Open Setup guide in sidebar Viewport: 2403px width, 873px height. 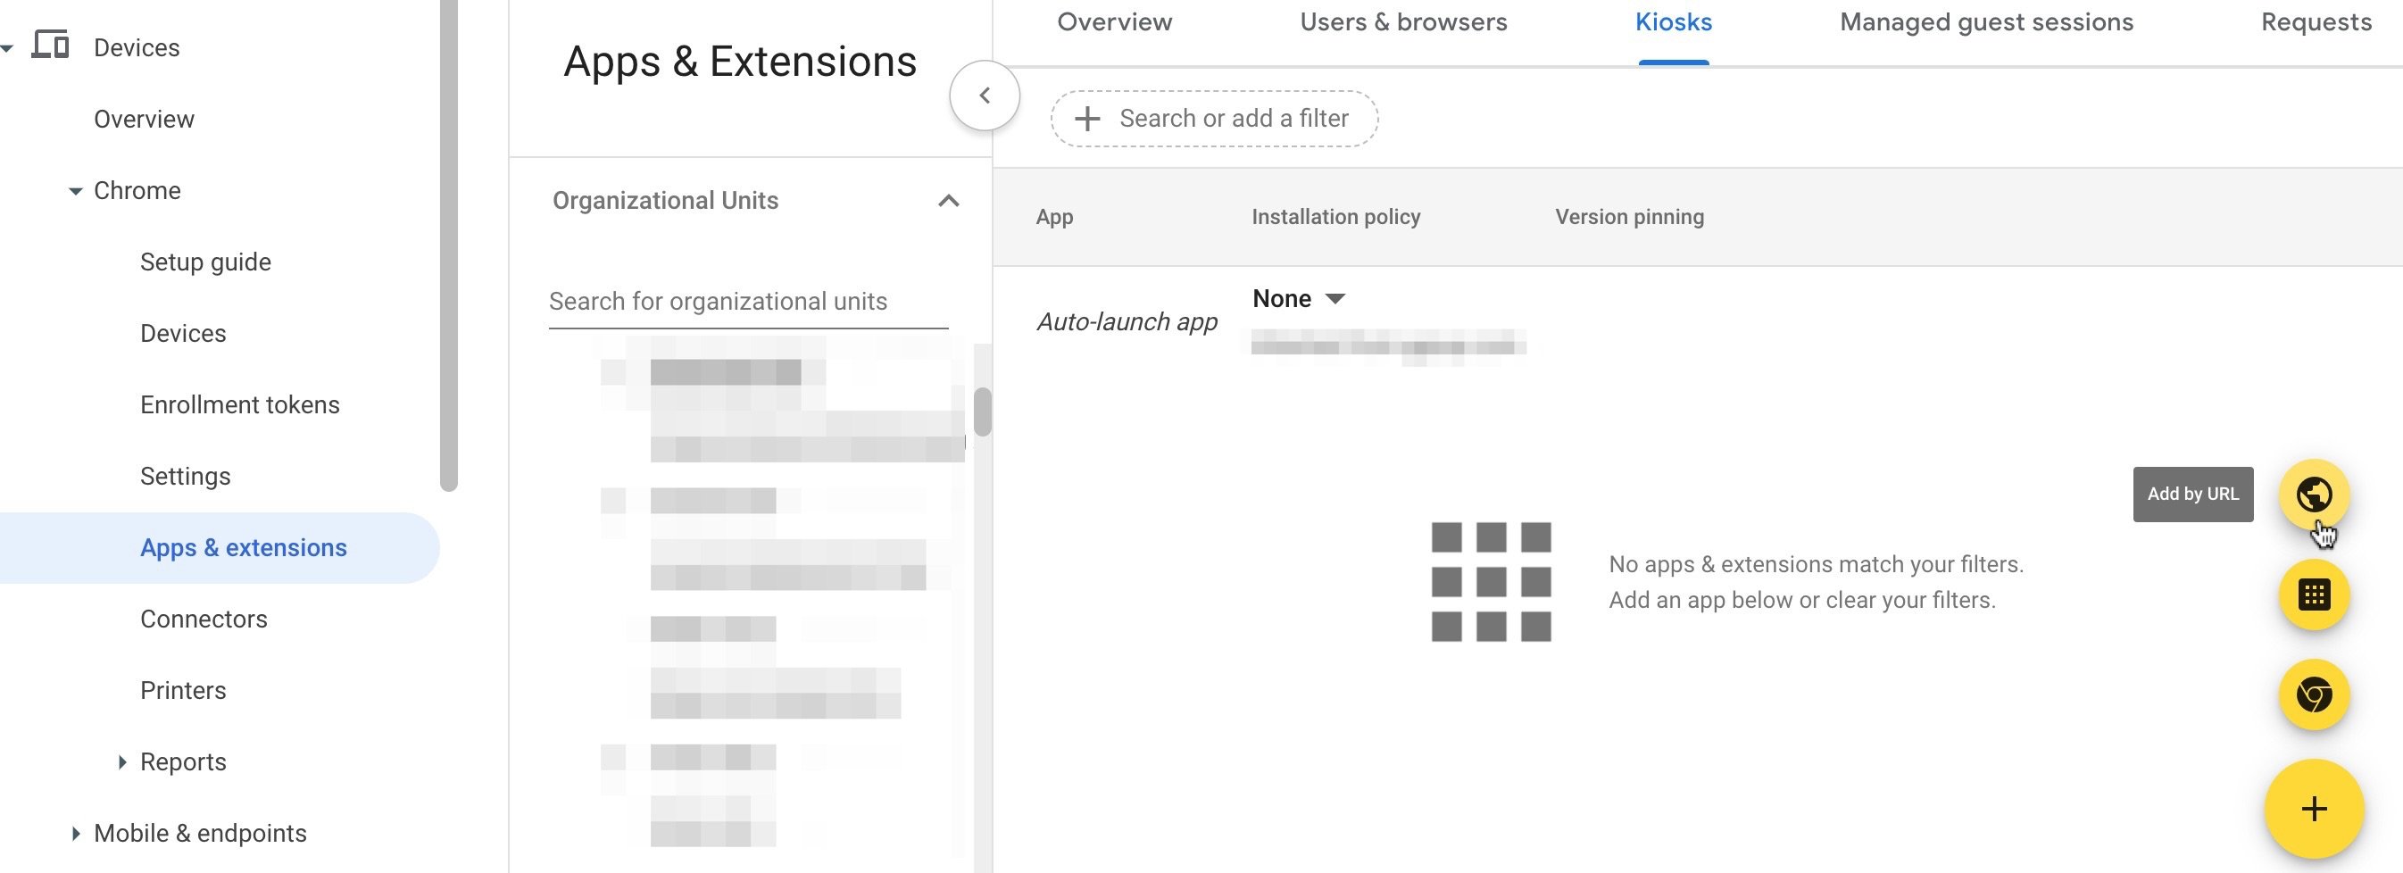(205, 262)
